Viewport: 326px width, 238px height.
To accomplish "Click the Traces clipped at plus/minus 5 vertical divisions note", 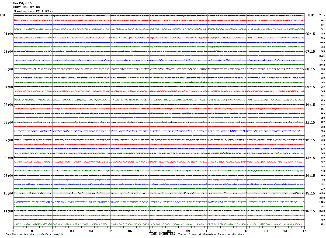I will coord(211,235).
